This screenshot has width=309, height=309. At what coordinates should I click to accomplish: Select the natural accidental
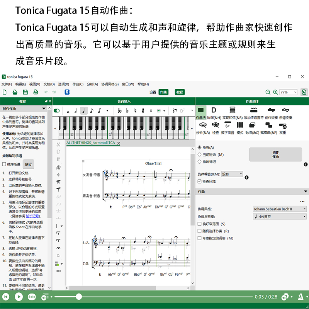point(135,111)
